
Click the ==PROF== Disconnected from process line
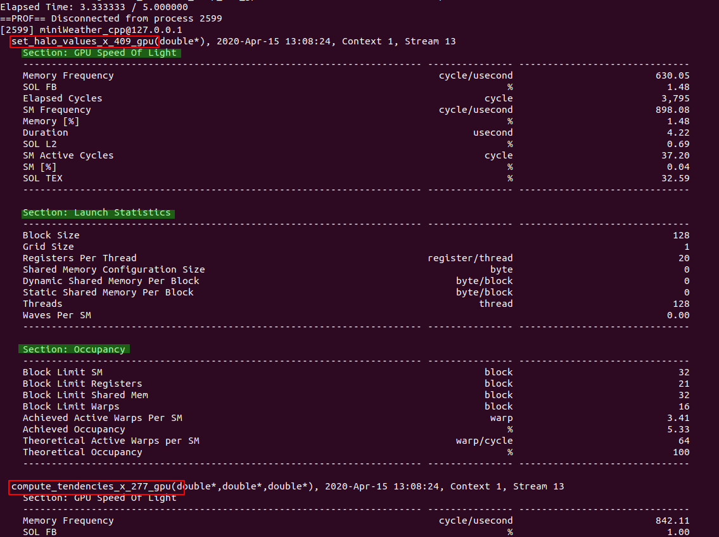click(111, 18)
